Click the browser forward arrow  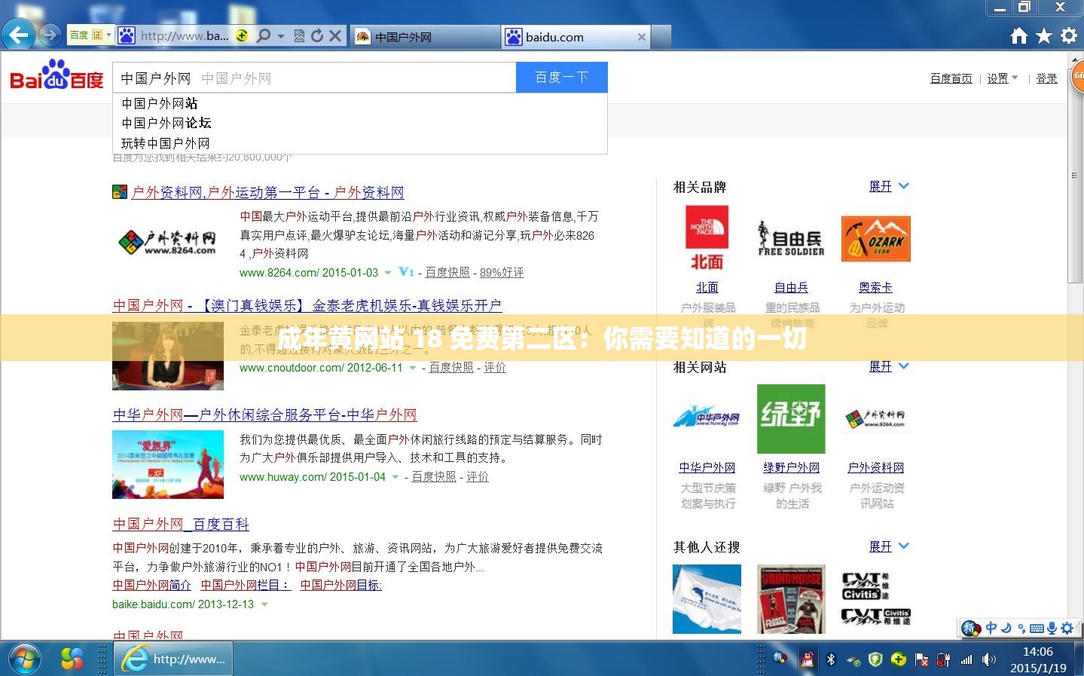[x=50, y=35]
